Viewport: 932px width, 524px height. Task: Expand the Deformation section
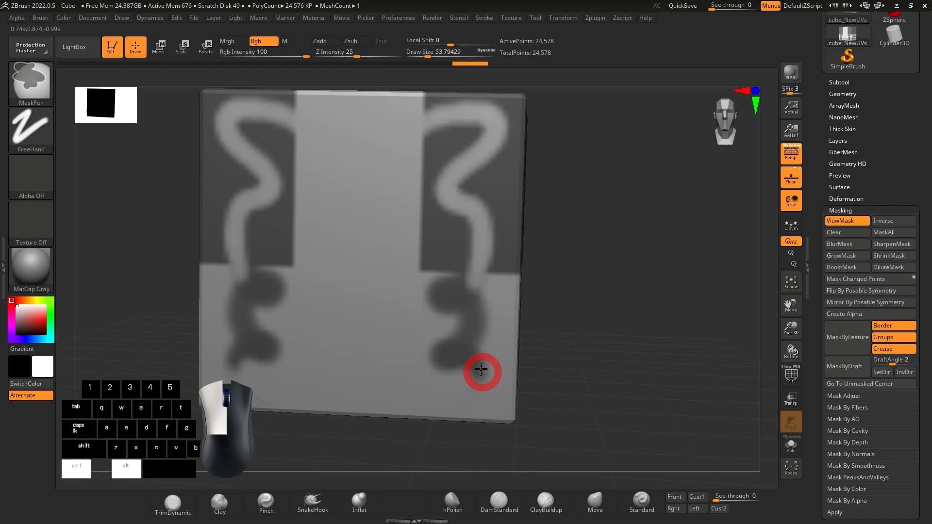click(846, 199)
